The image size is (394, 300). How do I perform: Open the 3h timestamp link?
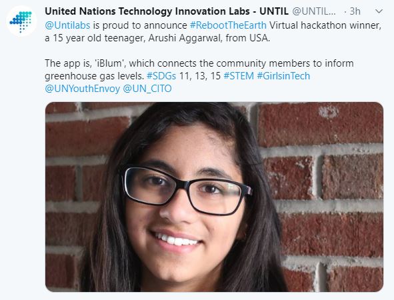tap(355, 11)
